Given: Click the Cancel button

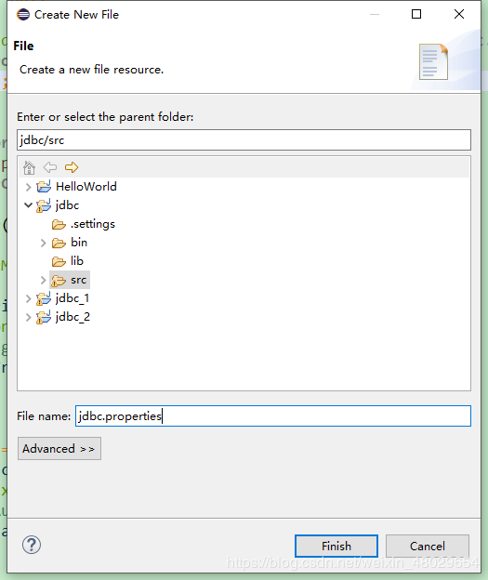Looking at the screenshot, I should [x=428, y=546].
